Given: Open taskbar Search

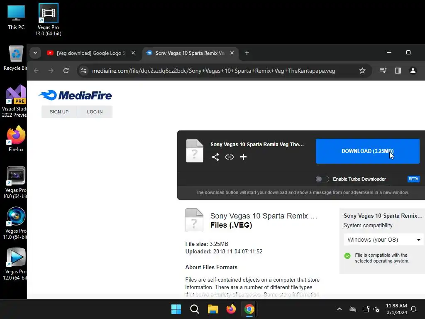Looking at the screenshot, I should coord(195,309).
